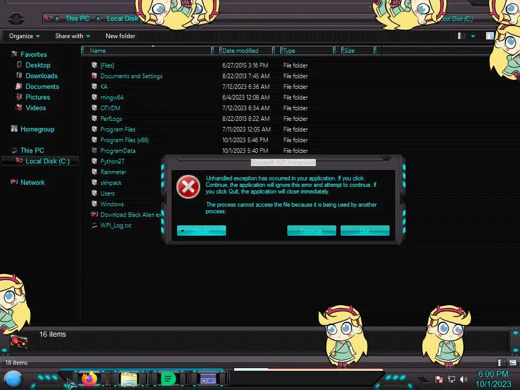Click the Homegroup icon in sidebar
Viewport: 520px width, 390px height.
pyautogui.click(x=14, y=128)
